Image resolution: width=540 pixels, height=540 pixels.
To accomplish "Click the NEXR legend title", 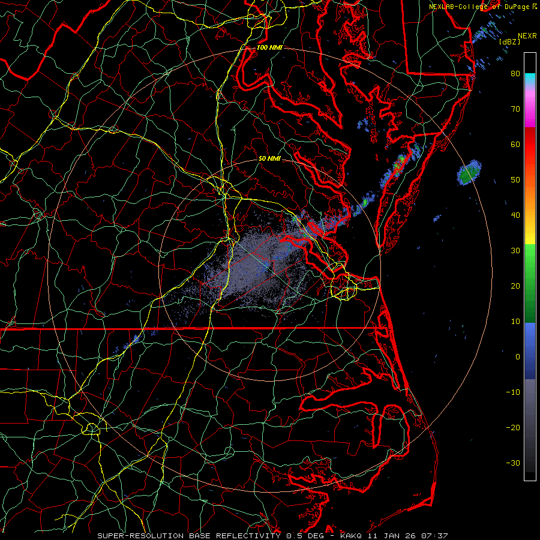I will tap(527, 36).
